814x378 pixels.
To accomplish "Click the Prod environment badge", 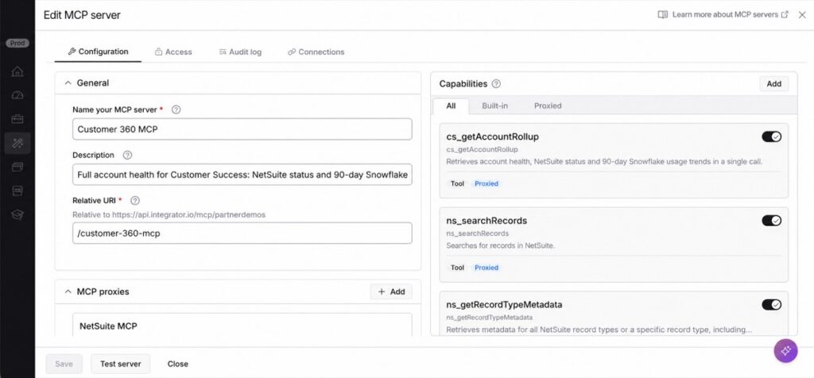I will pyautogui.click(x=17, y=44).
